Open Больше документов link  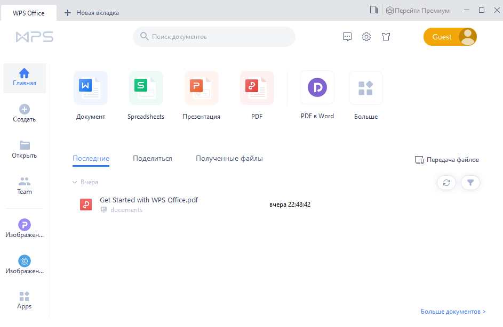453,312
